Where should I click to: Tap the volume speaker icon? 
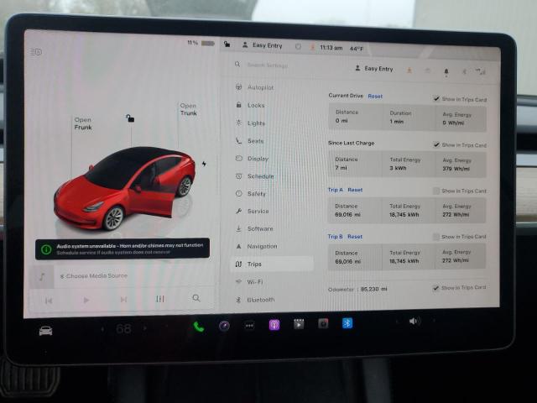(414, 321)
